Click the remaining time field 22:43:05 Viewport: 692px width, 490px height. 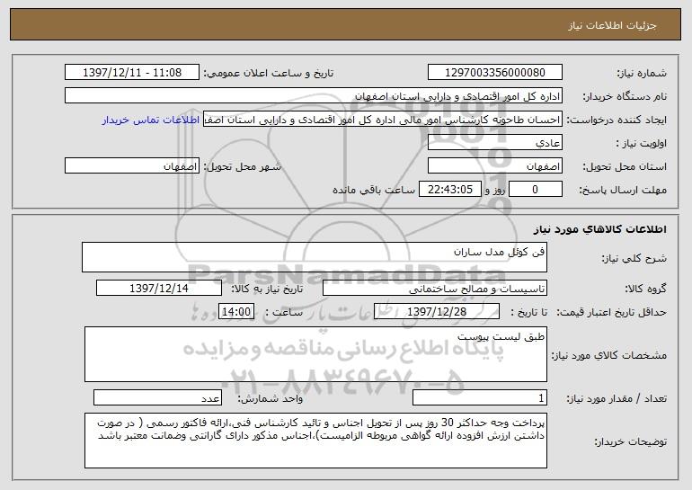(x=449, y=190)
